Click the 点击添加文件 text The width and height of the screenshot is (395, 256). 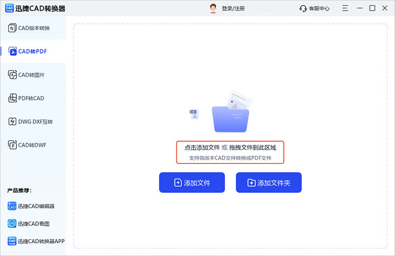click(x=202, y=147)
